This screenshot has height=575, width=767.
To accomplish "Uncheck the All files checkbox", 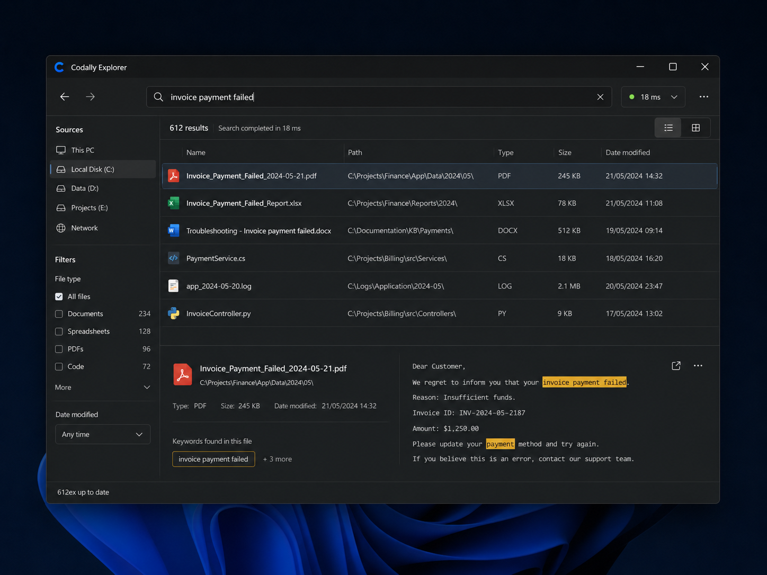I will [59, 297].
